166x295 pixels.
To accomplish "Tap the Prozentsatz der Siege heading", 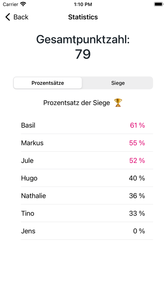I will [x=77, y=103].
